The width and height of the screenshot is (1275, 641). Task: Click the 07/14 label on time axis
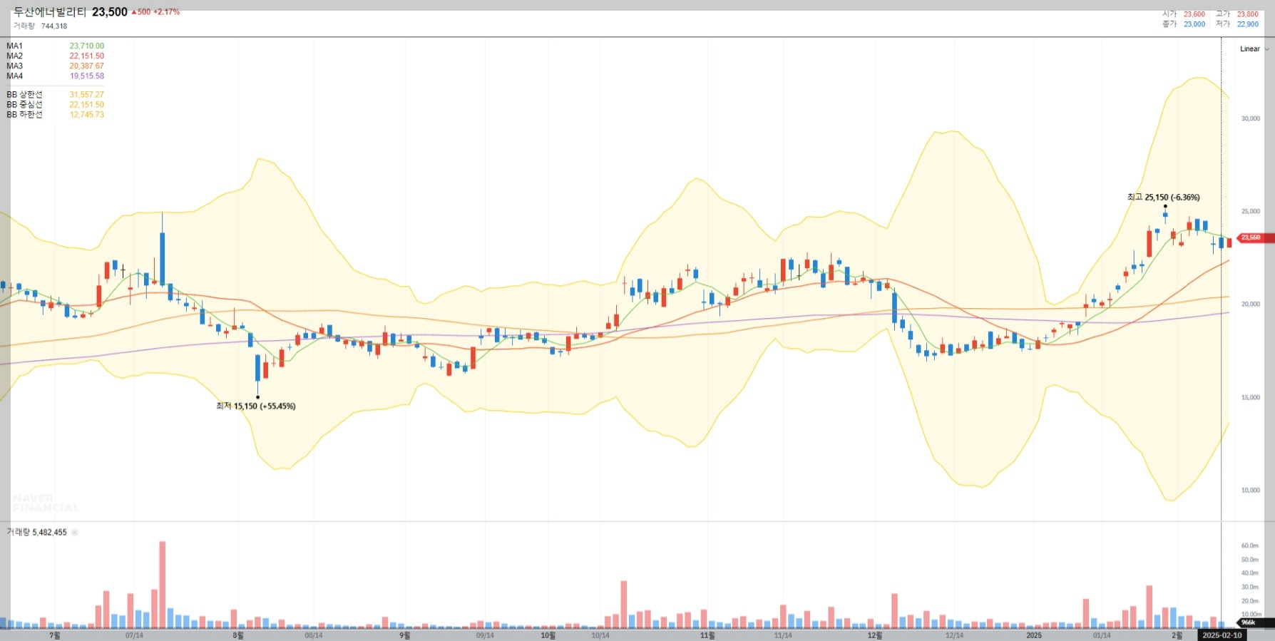point(134,635)
